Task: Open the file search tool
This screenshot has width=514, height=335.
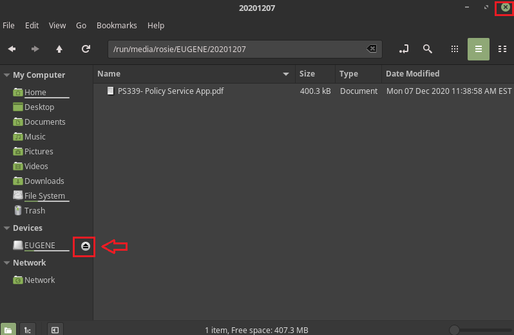Action: click(428, 49)
